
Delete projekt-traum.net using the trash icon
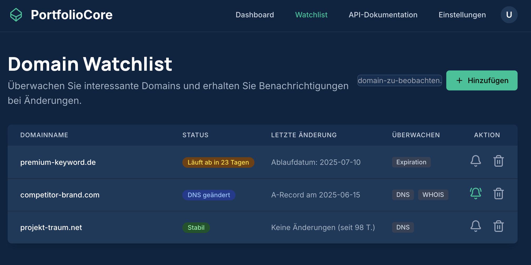498,226
